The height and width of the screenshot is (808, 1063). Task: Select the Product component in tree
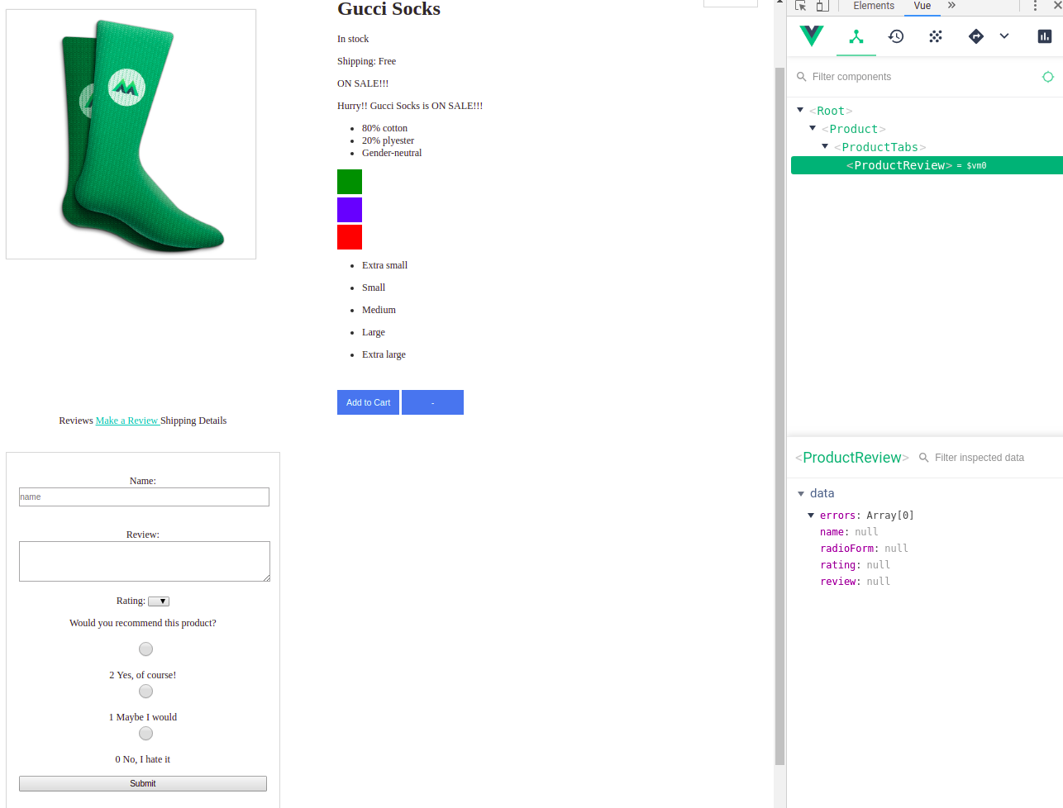point(854,129)
